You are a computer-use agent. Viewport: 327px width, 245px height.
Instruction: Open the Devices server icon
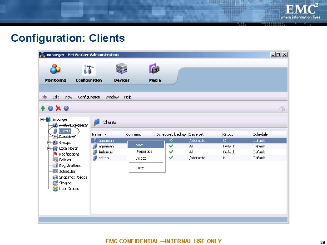click(x=122, y=69)
